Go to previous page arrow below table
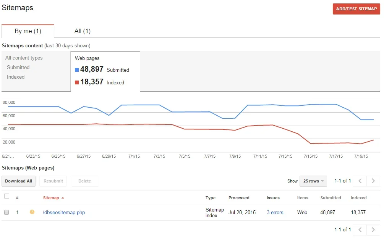 [360, 230]
